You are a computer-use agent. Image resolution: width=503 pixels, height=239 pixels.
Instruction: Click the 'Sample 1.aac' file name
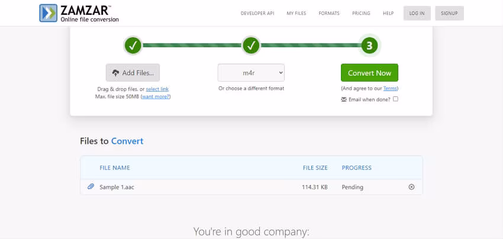tap(117, 187)
